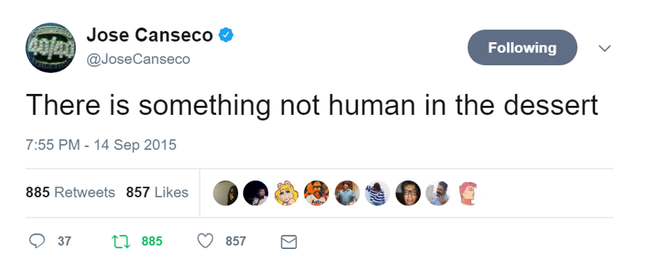The width and height of the screenshot is (645, 274).
Task: Click the Jose Canseco display name
Action: point(149,35)
